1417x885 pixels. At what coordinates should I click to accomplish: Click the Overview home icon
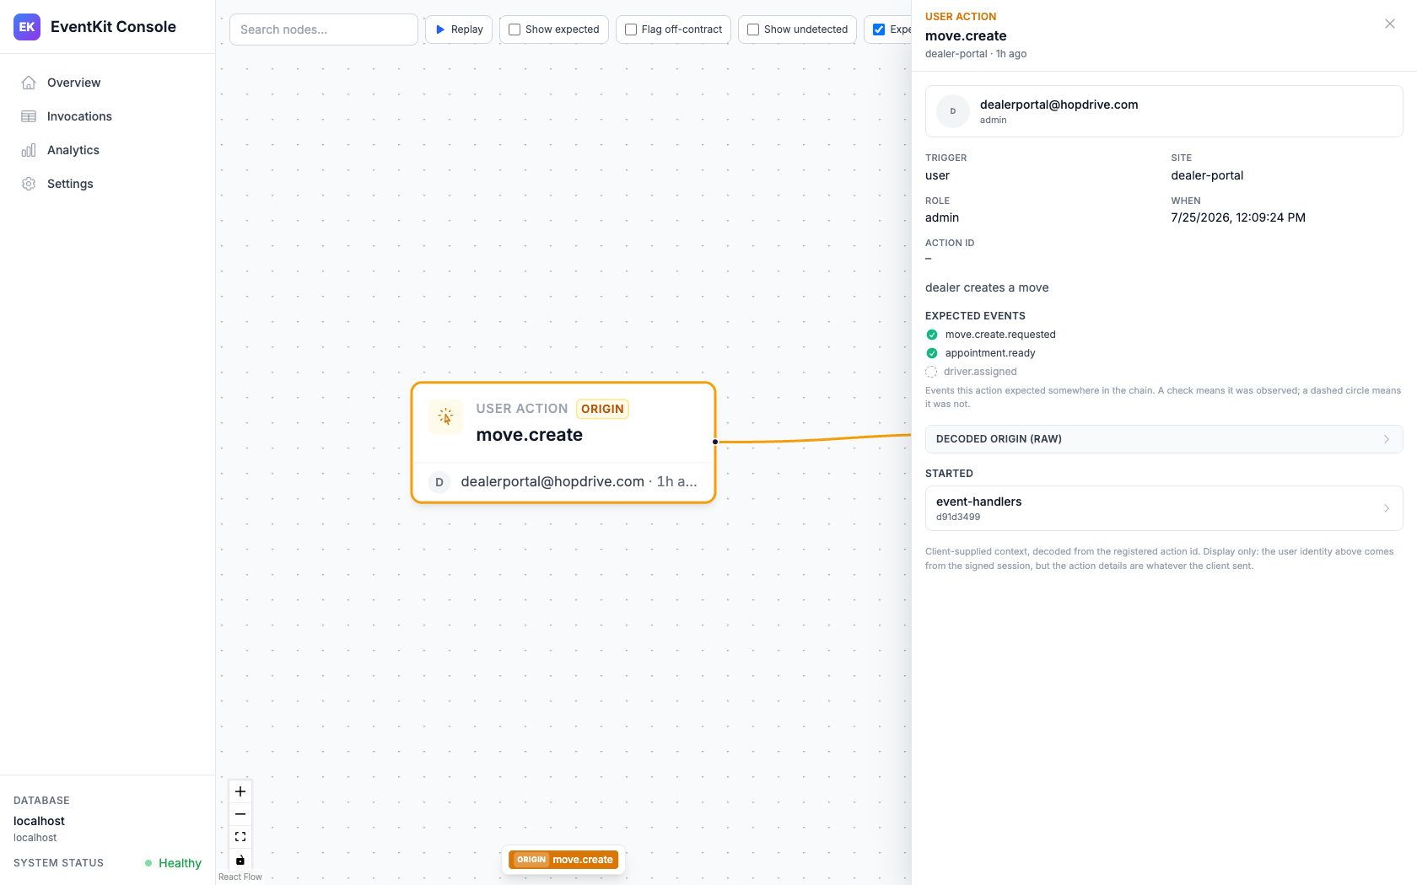[29, 83]
